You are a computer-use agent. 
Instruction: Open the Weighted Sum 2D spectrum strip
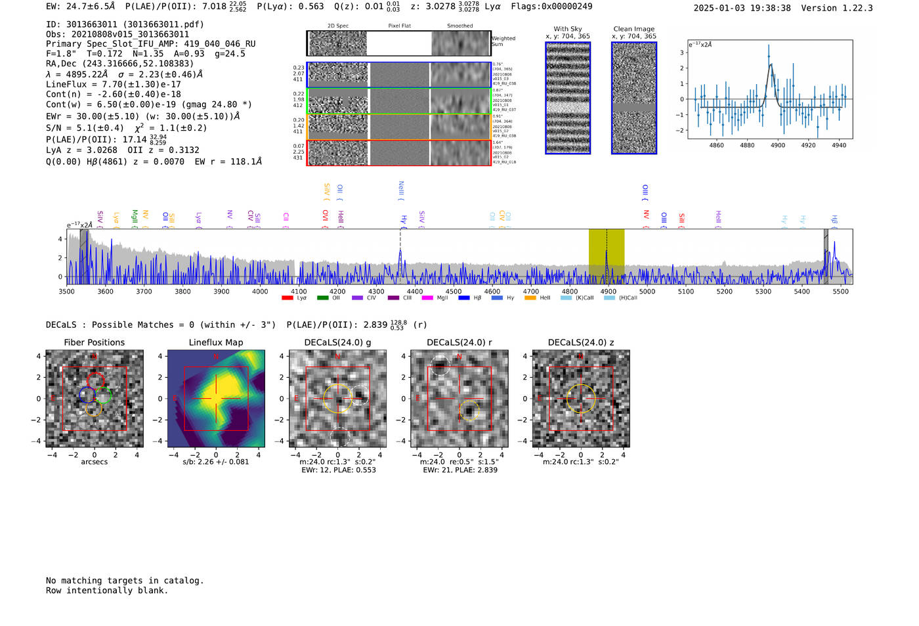point(398,43)
